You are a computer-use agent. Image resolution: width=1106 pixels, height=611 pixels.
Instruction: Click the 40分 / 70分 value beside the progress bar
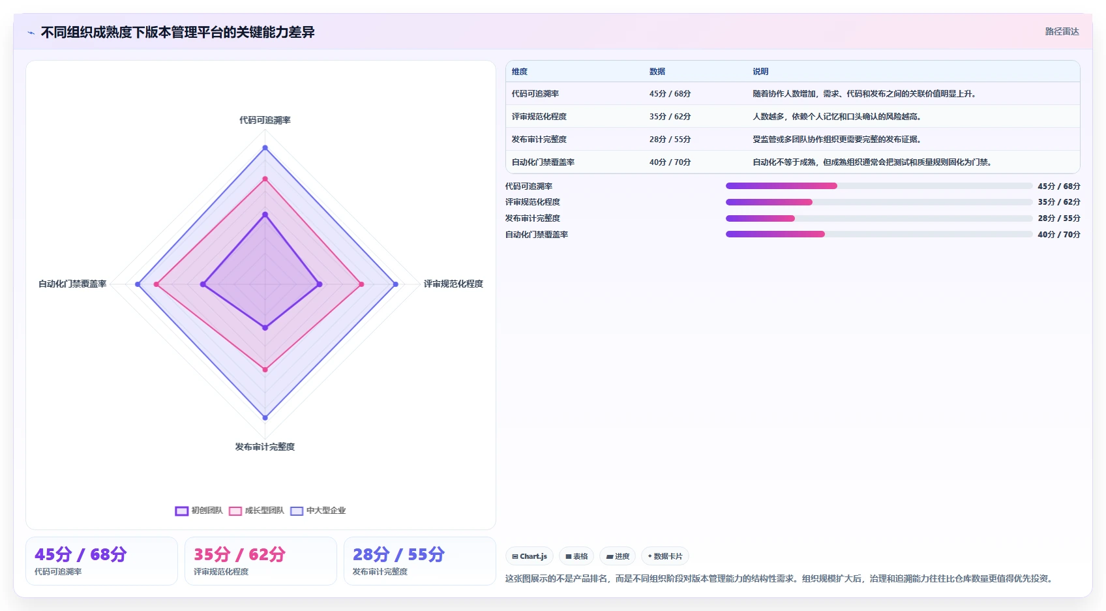pyautogui.click(x=1059, y=235)
